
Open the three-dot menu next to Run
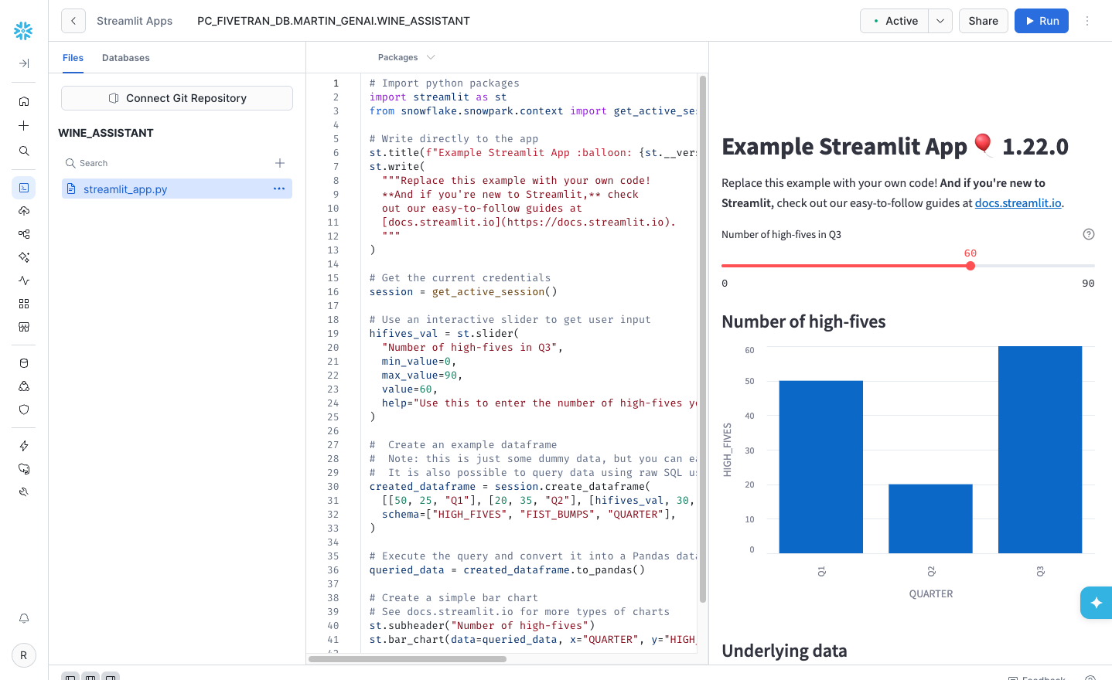(x=1087, y=21)
